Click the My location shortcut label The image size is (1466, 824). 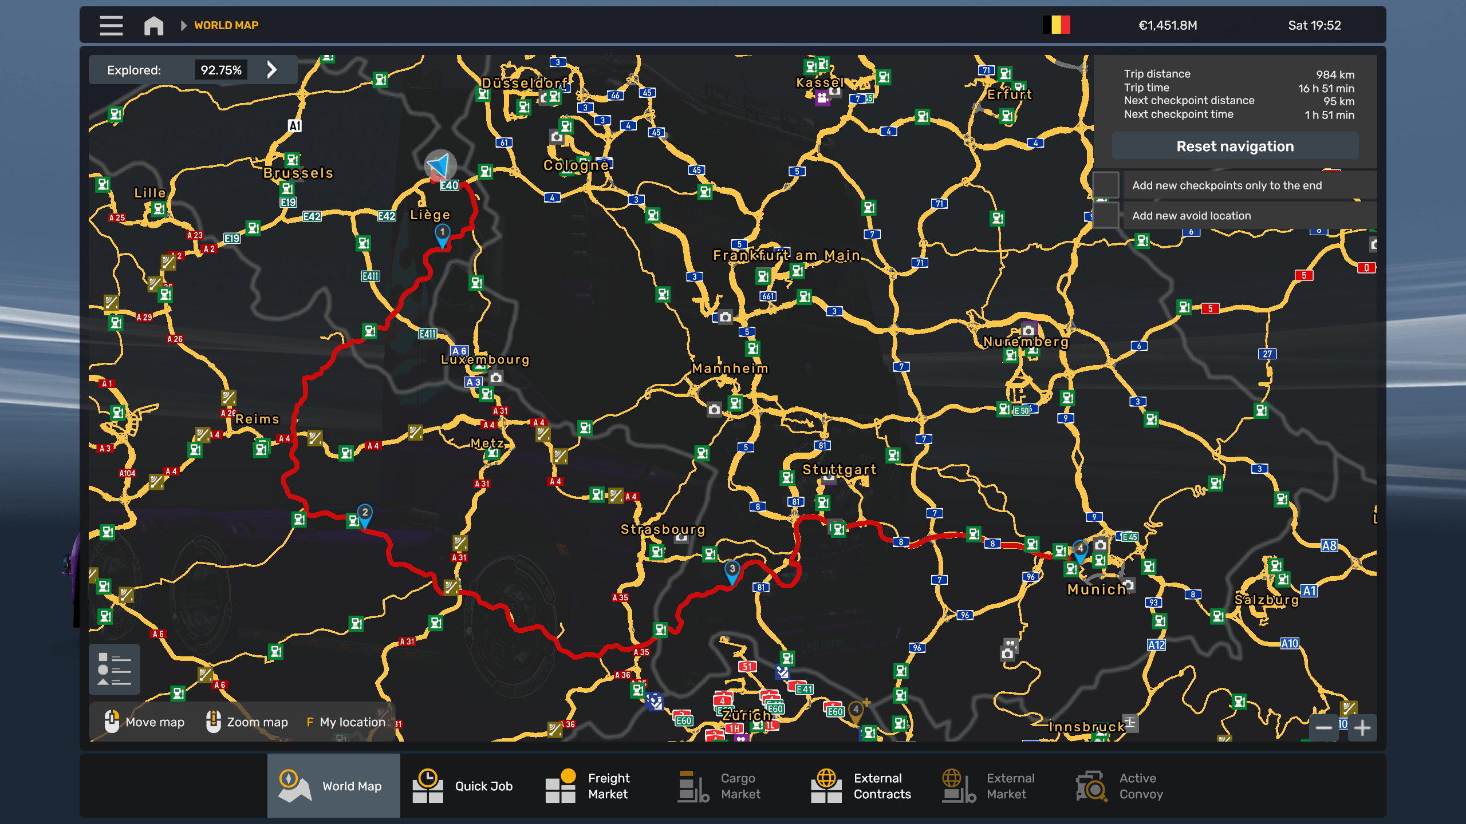352,722
